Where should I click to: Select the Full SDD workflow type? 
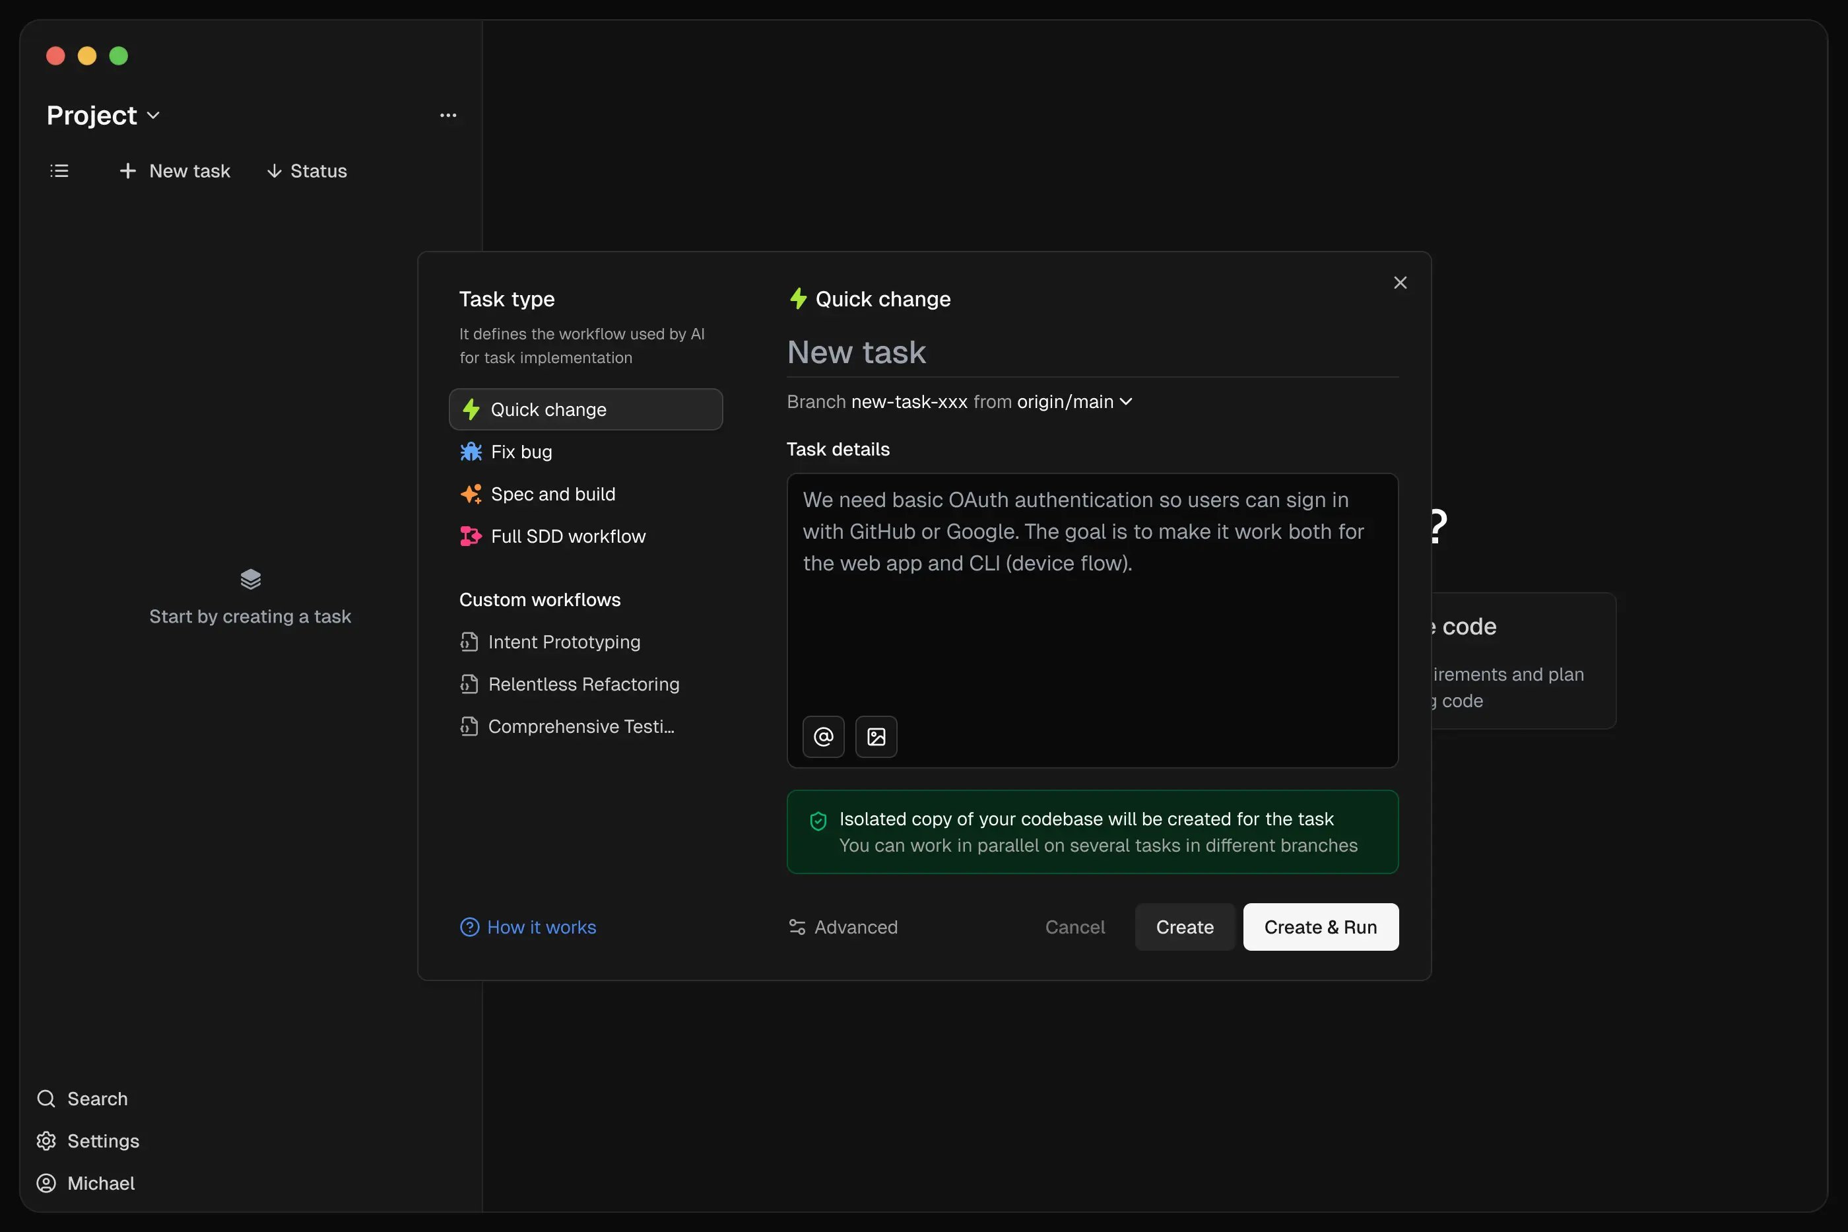click(x=567, y=537)
